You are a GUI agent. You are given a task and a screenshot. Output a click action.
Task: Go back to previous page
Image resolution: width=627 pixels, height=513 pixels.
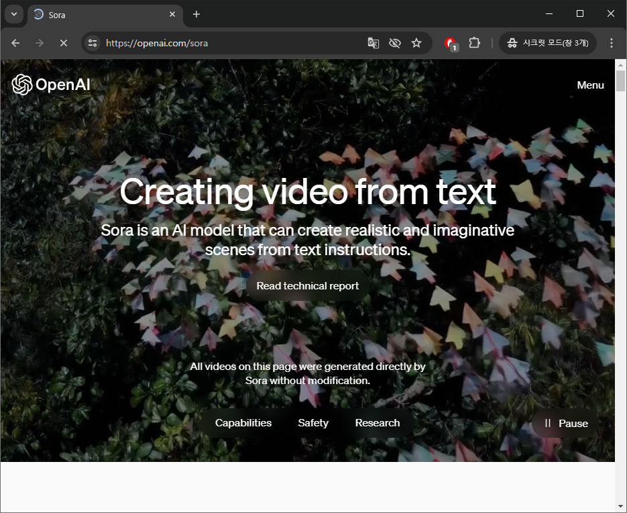15,43
